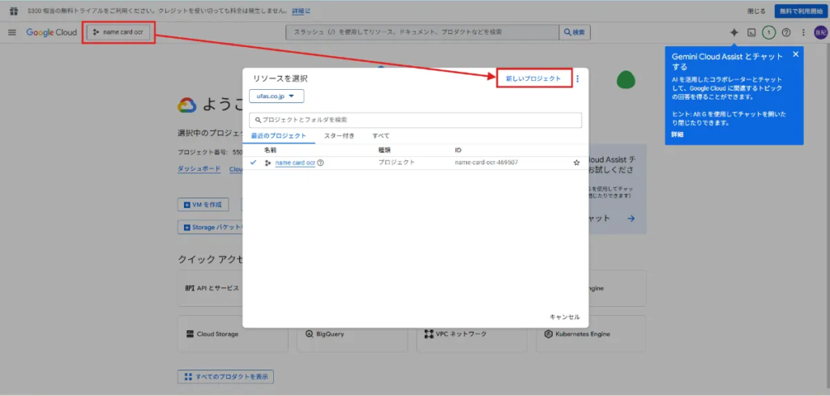The width and height of the screenshot is (830, 396).
Task: Activate the Cloud Shell terminal icon
Action: (x=751, y=32)
